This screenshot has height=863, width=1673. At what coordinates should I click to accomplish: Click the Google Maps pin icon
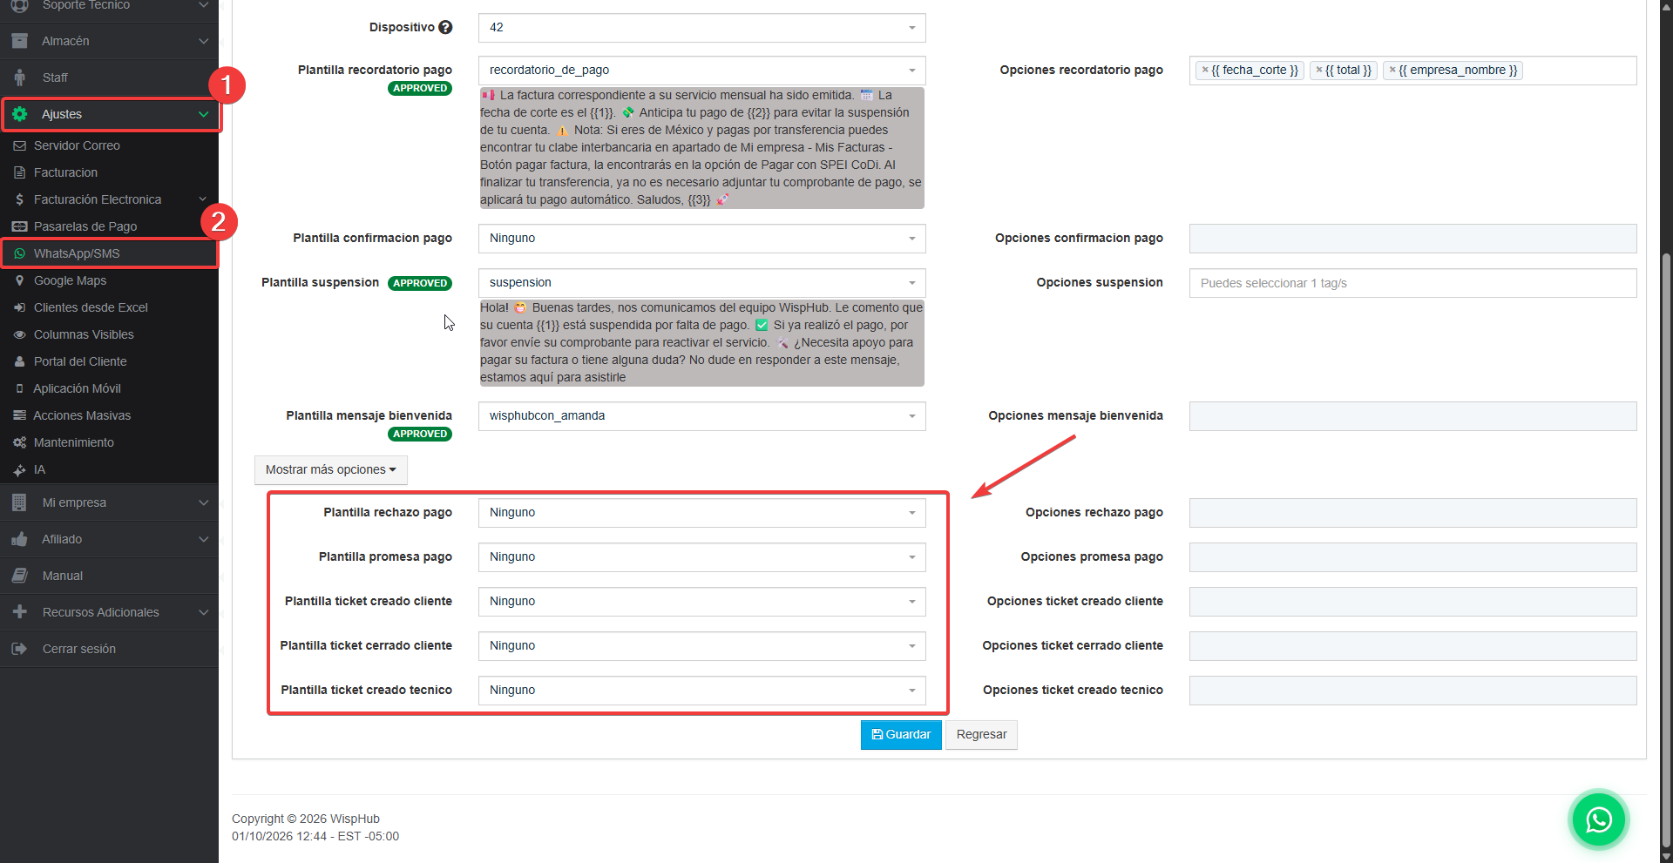click(x=19, y=280)
